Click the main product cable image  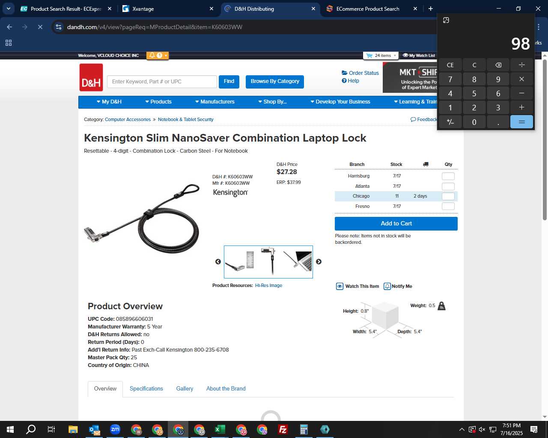[x=142, y=218]
